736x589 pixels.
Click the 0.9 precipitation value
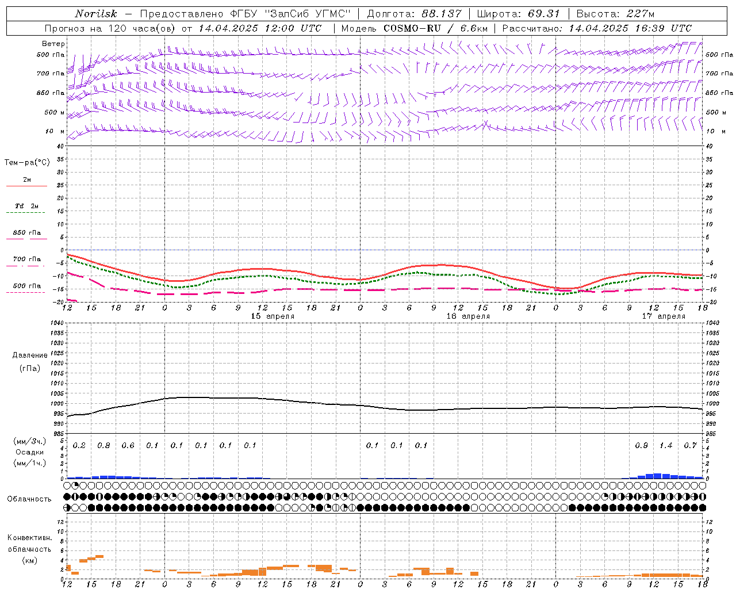coord(642,446)
